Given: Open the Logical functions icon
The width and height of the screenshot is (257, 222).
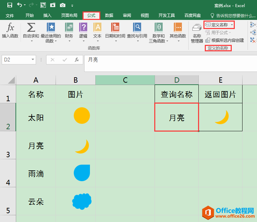Looking at the screenshot, I should point(83,28).
